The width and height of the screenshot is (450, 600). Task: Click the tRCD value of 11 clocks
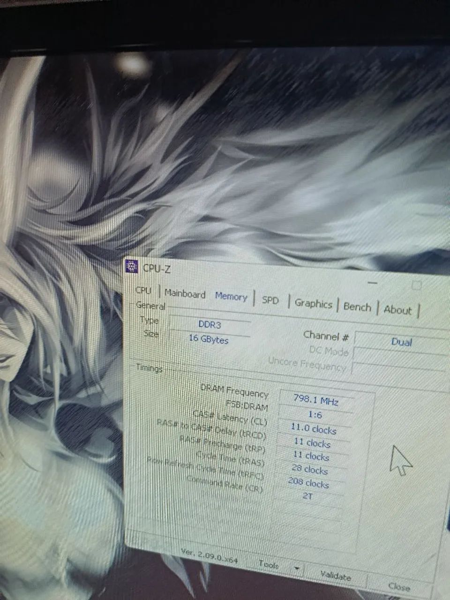tap(312, 443)
